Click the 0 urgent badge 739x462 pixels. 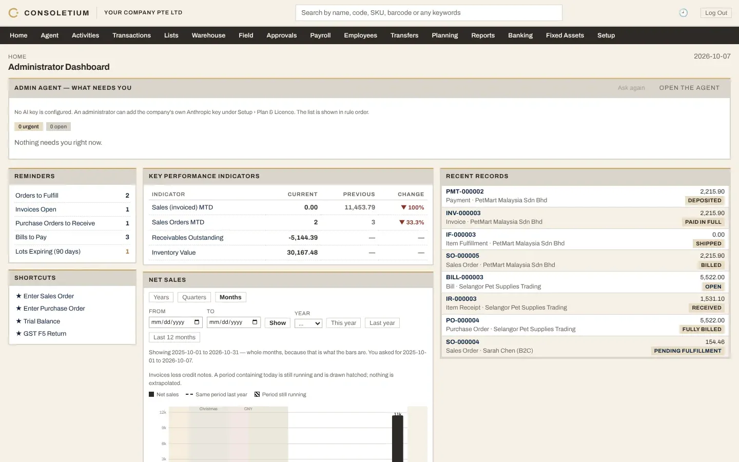(29, 127)
